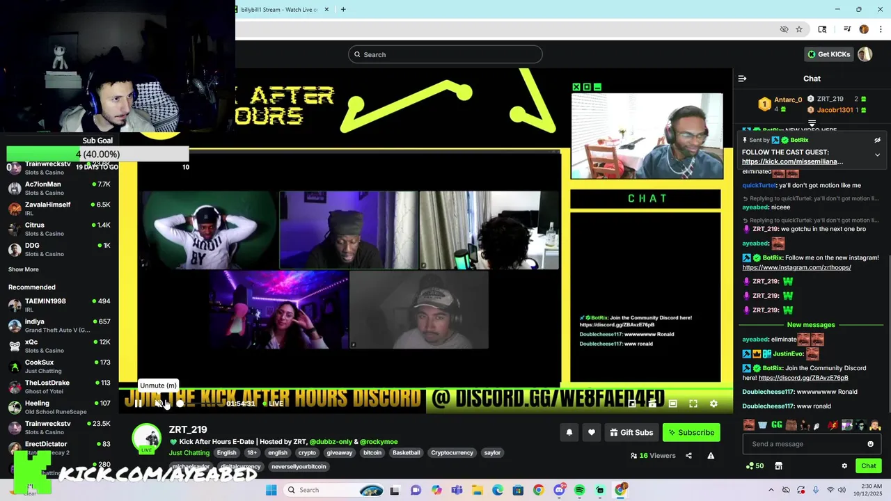Image resolution: width=891 pixels, height=501 pixels.
Task: Open Discord invite link in chat
Action: point(803,378)
